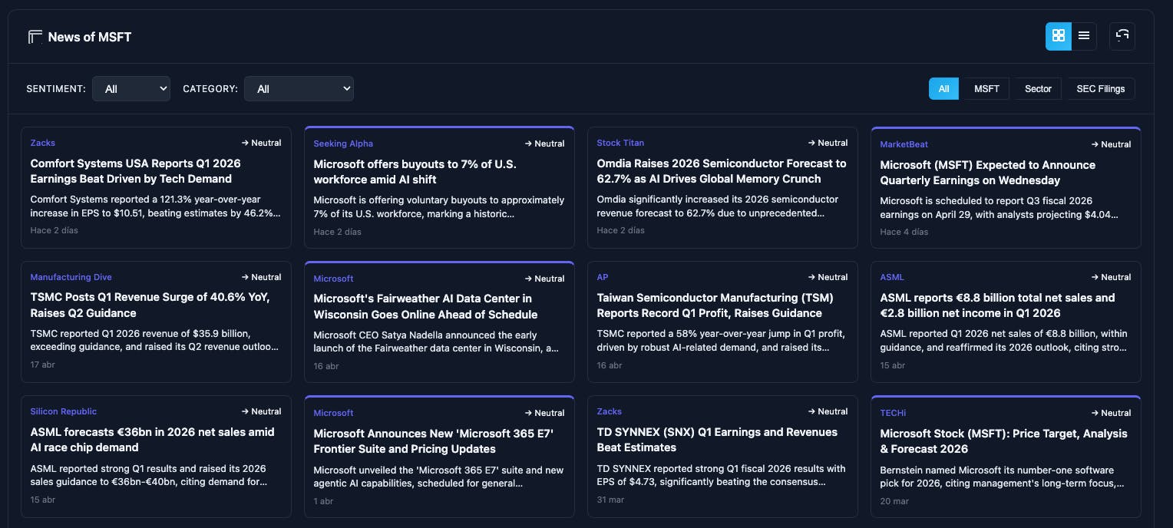Viewport: 1173px width, 528px height.
Task: Click the '17 abr' date on TSMC card
Action: 42,365
